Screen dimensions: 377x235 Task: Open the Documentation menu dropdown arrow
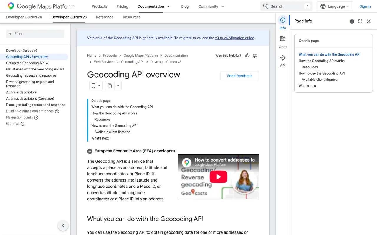[x=169, y=6]
